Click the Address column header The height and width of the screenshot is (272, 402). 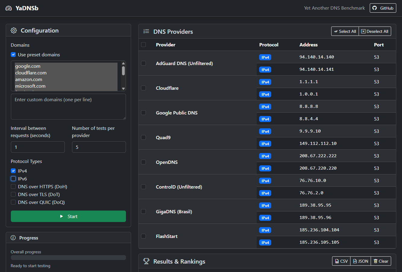[x=309, y=45]
